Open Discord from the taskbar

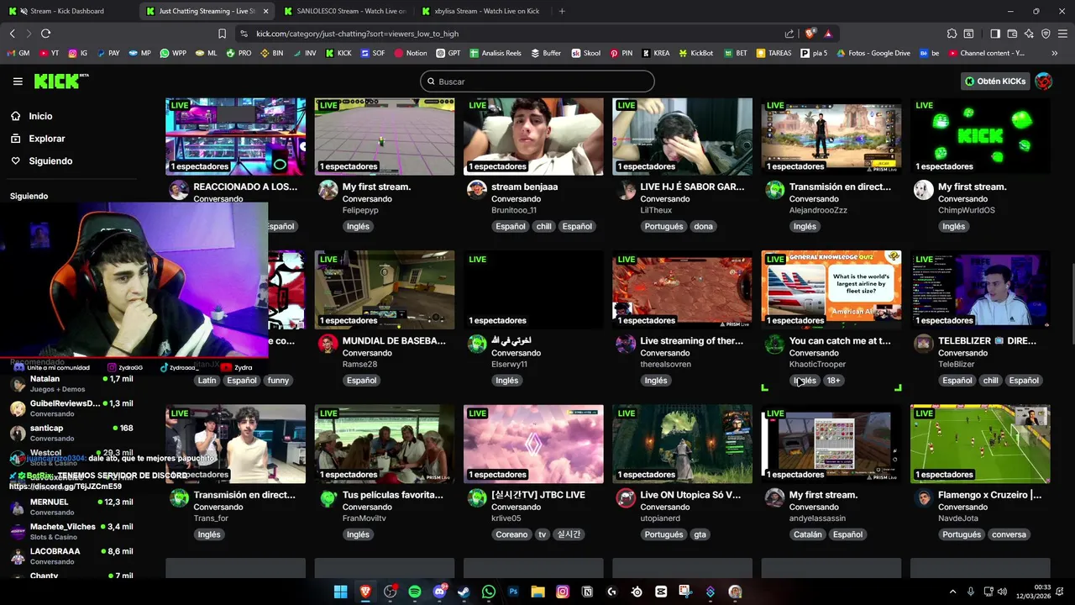click(x=439, y=592)
